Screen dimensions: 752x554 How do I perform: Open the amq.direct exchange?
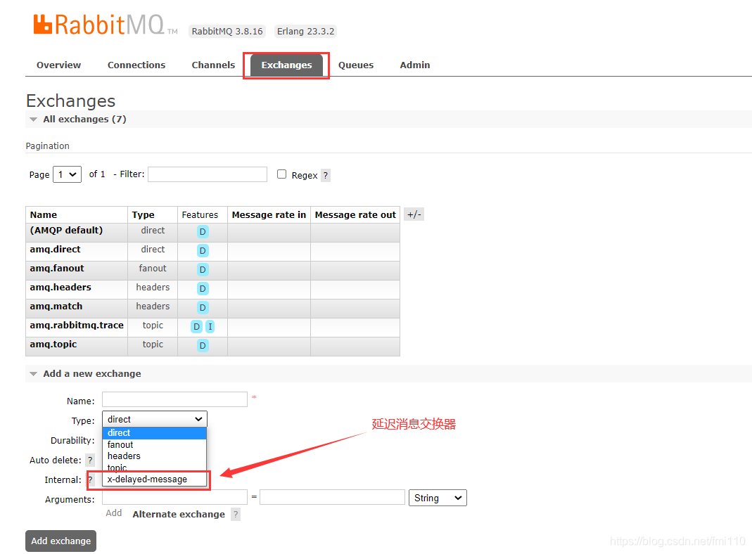coord(55,250)
